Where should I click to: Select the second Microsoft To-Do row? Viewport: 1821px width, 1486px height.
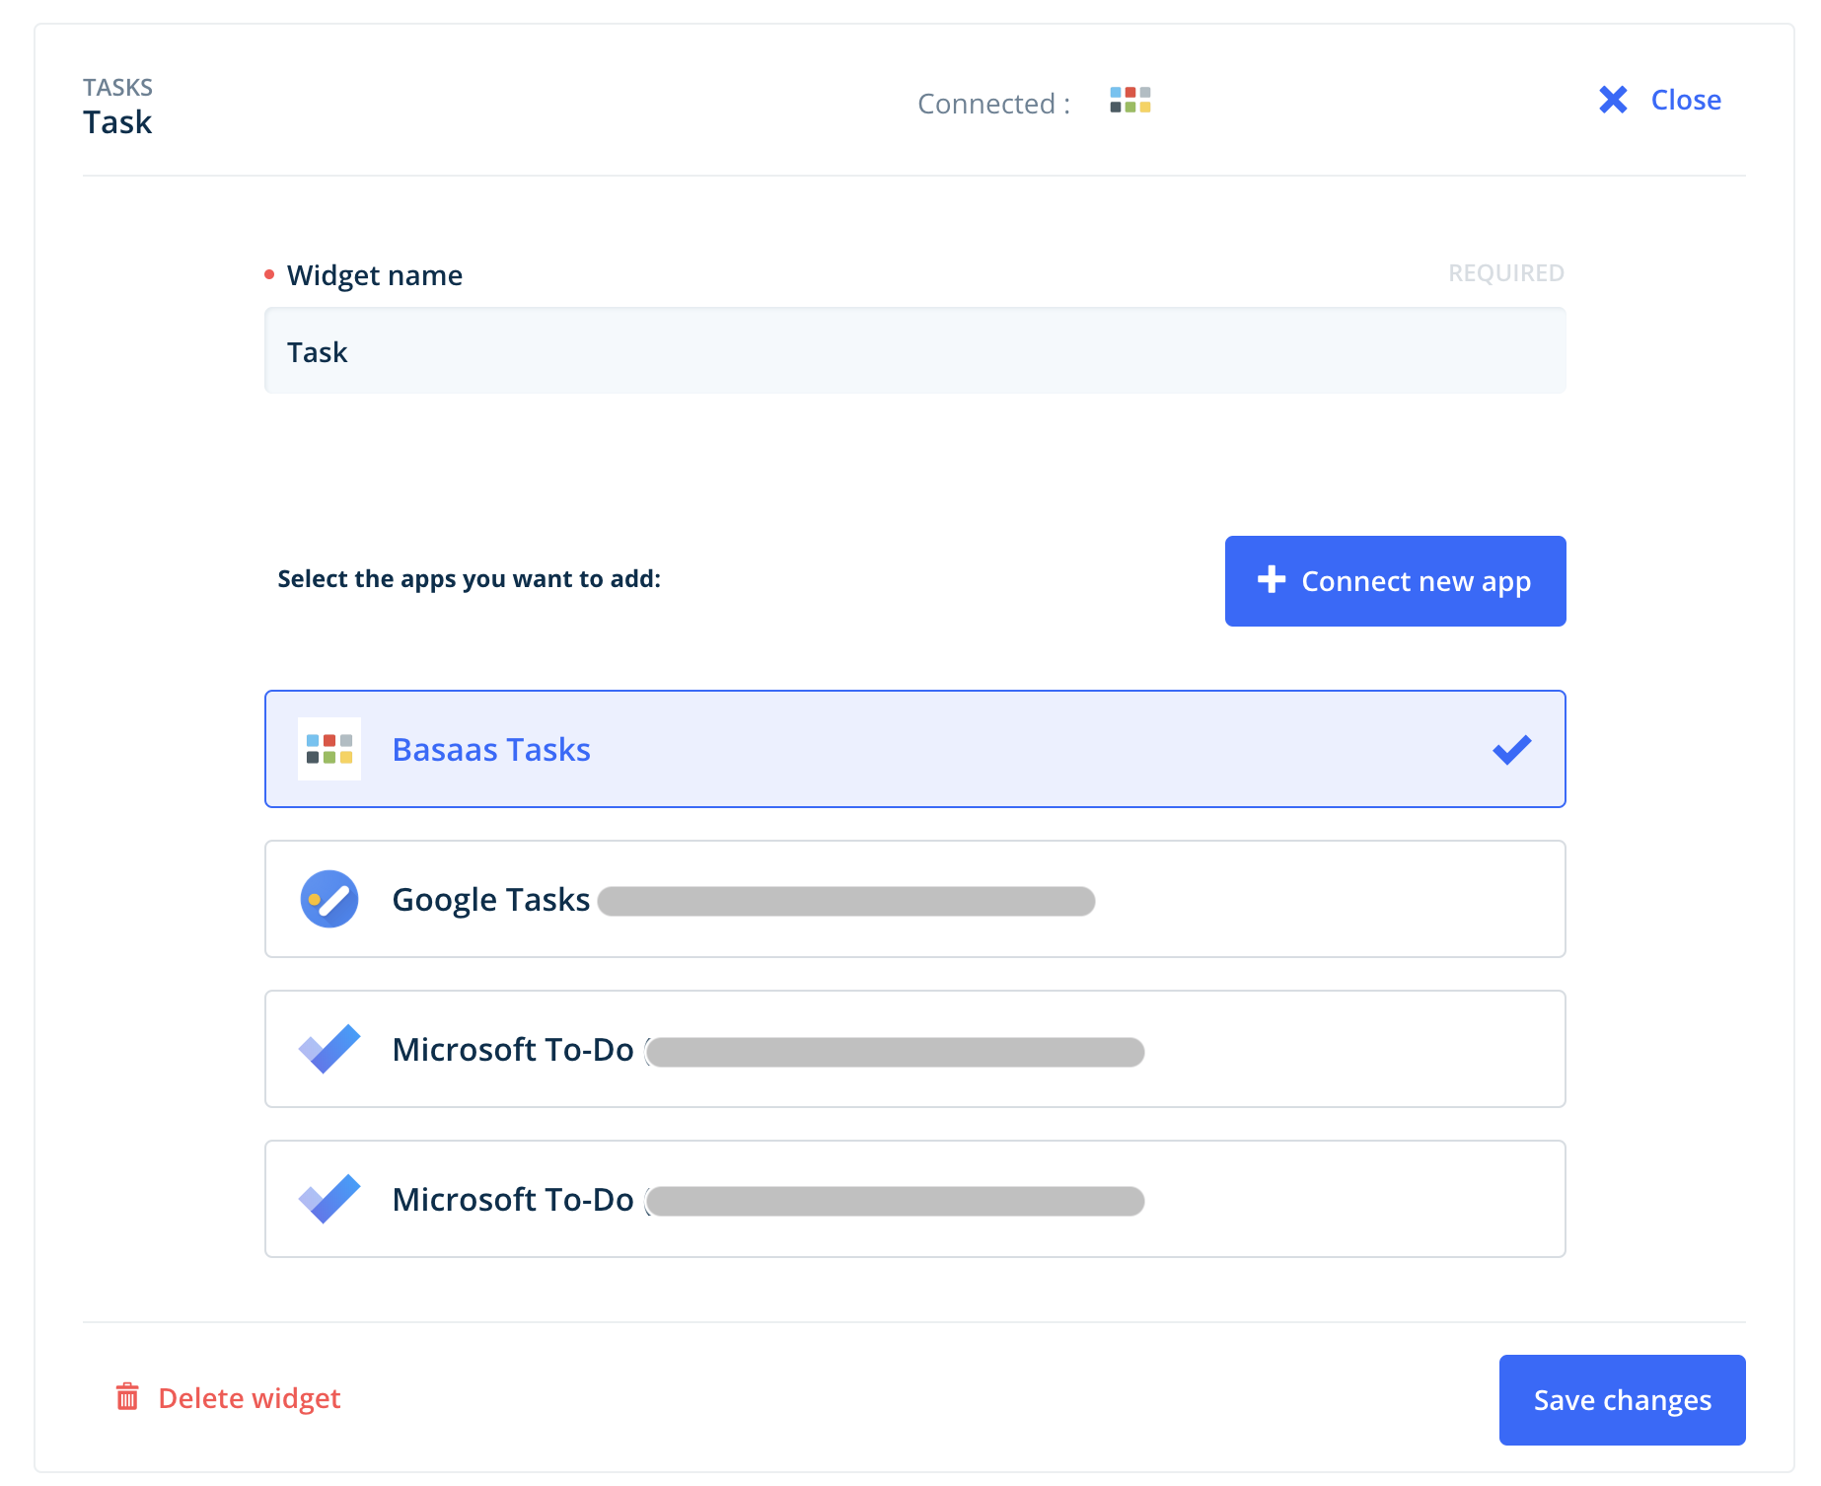914,1199
